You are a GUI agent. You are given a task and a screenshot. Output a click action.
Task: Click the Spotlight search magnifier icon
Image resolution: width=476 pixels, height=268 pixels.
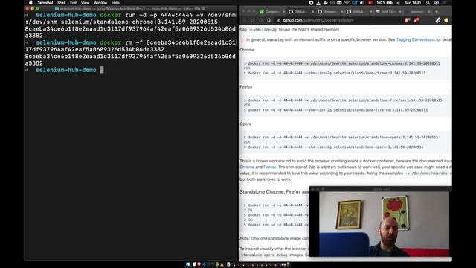point(428,3)
